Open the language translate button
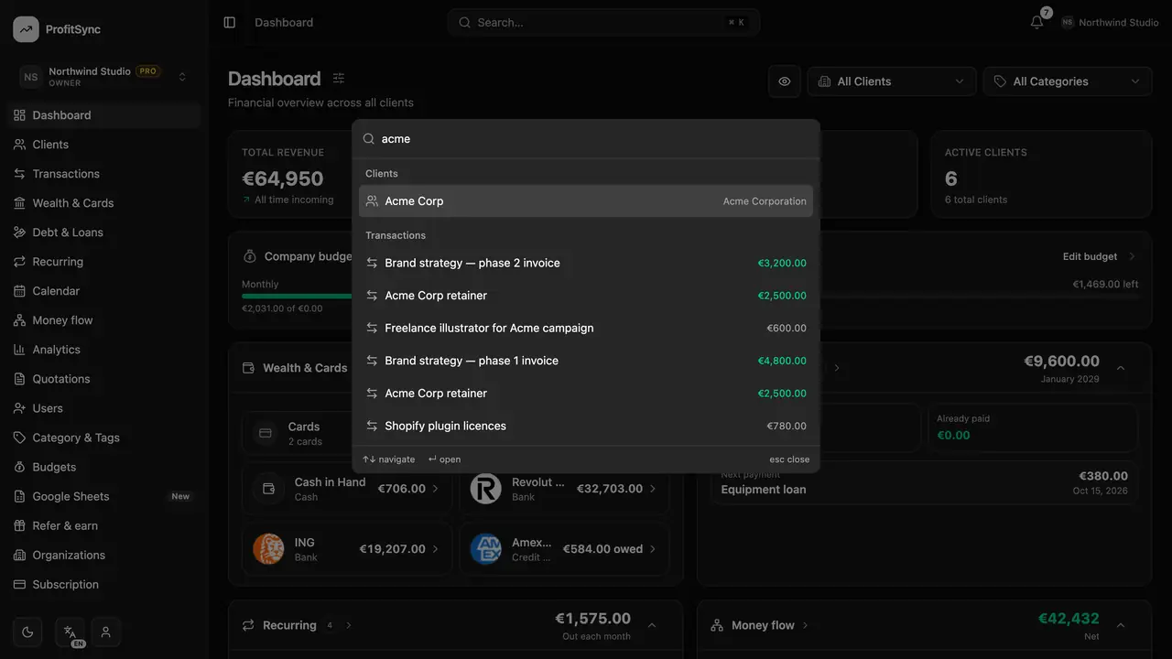This screenshot has height=659, width=1172. 70,632
